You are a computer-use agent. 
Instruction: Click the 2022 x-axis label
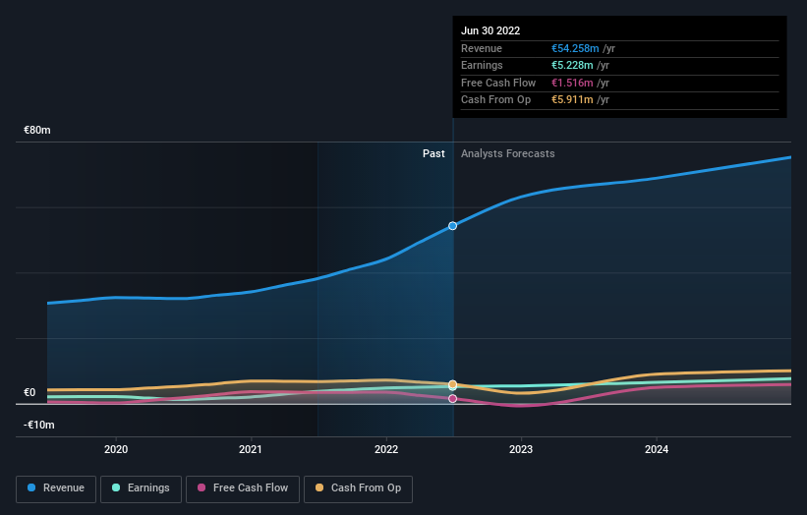pyautogui.click(x=386, y=449)
